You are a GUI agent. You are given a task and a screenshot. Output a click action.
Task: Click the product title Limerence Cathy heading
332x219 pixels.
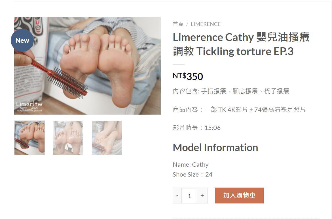[241, 44]
